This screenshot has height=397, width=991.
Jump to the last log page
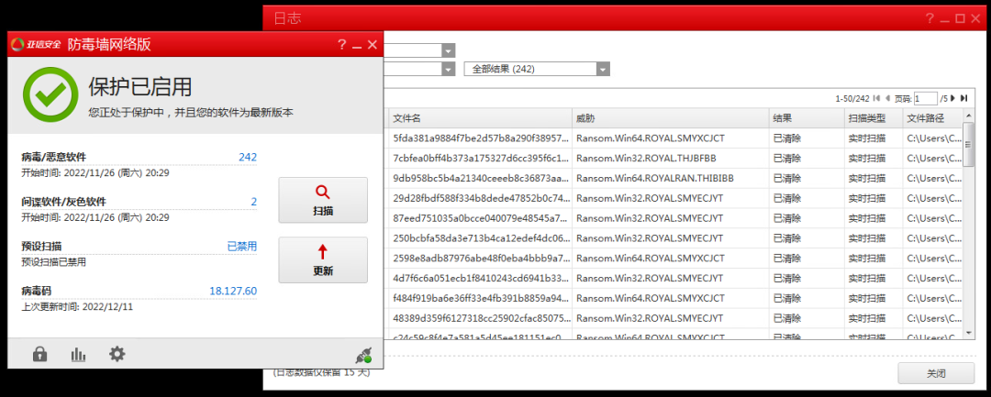point(963,98)
